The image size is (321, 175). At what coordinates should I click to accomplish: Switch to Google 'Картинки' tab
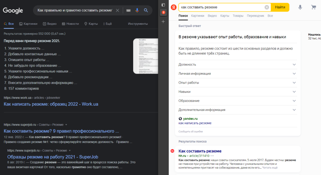pos(28,24)
